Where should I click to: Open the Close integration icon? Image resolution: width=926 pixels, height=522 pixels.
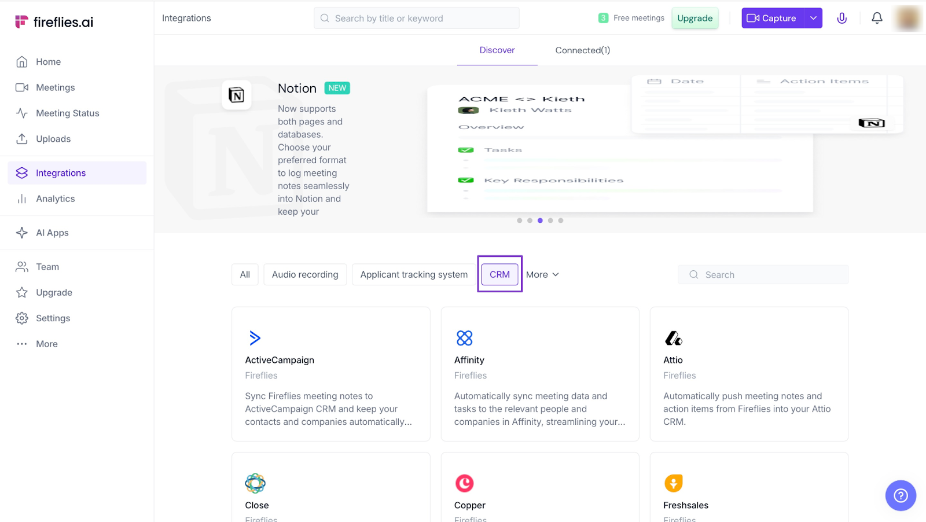(255, 483)
